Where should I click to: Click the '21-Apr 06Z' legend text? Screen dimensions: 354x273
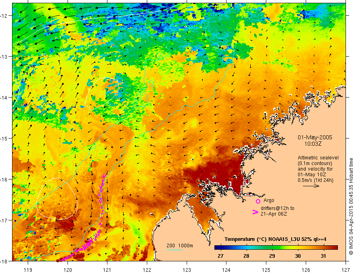[x=274, y=214]
